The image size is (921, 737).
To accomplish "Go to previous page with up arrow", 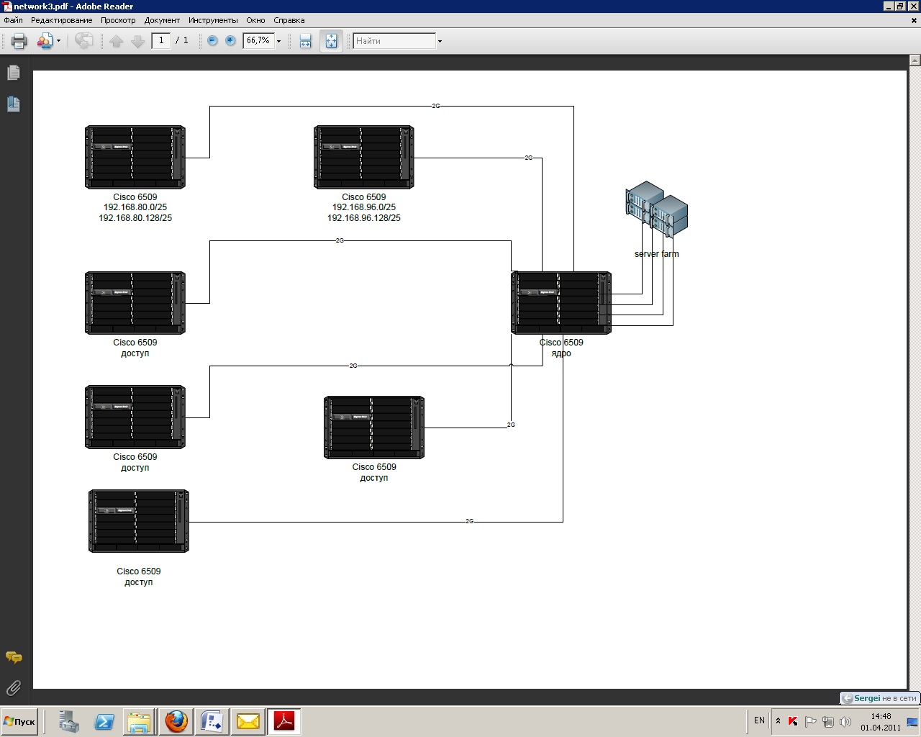I will 117,41.
